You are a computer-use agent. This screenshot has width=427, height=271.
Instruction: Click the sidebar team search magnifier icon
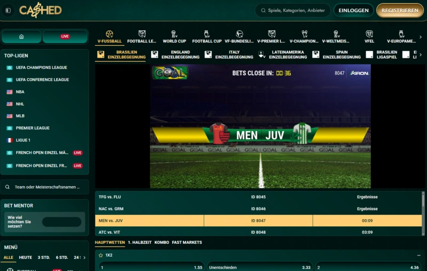[7, 187]
